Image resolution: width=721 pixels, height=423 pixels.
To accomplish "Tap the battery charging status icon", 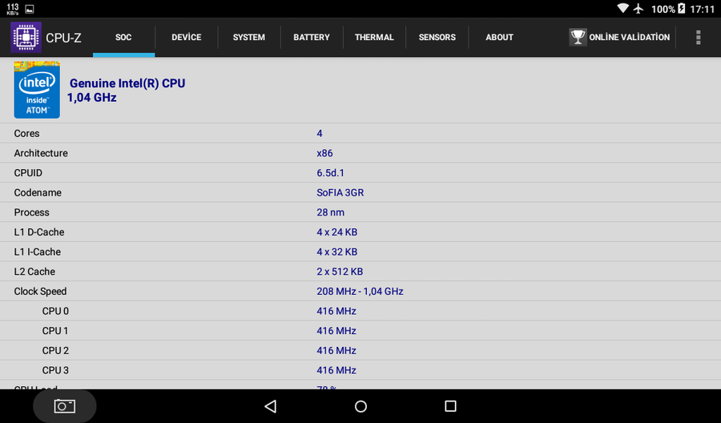I will (682, 8).
